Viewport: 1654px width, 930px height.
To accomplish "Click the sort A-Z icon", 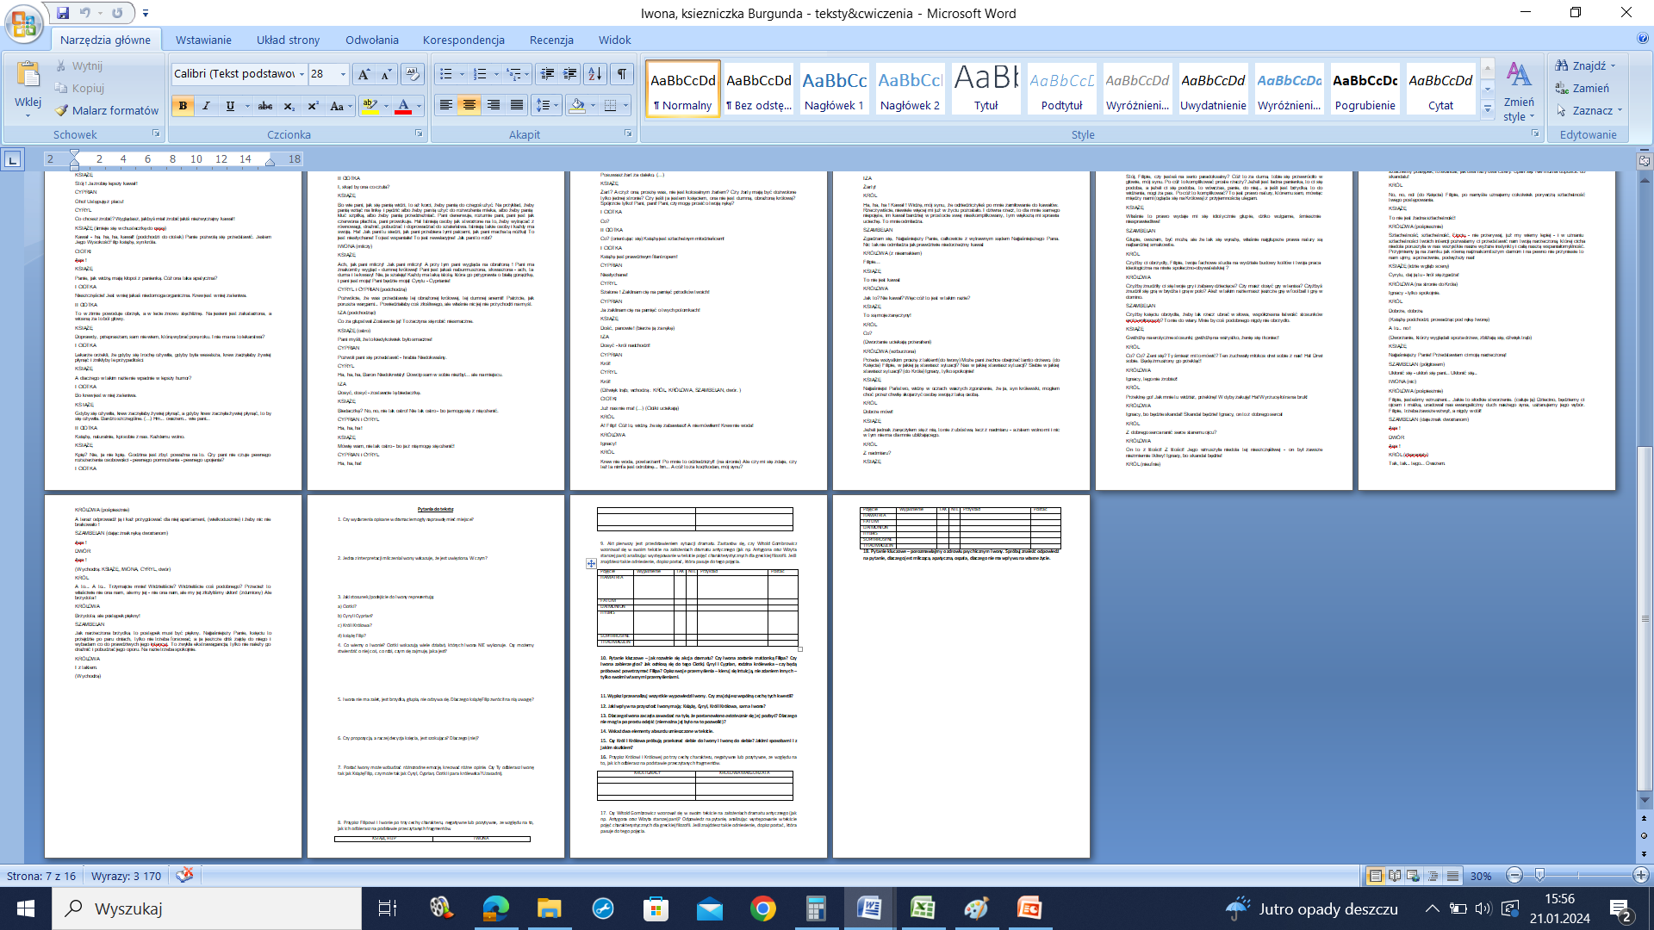I will point(594,74).
